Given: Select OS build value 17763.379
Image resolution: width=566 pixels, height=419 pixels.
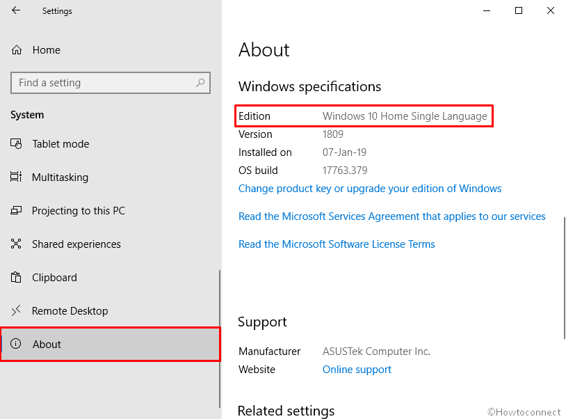Looking at the screenshot, I should point(345,170).
